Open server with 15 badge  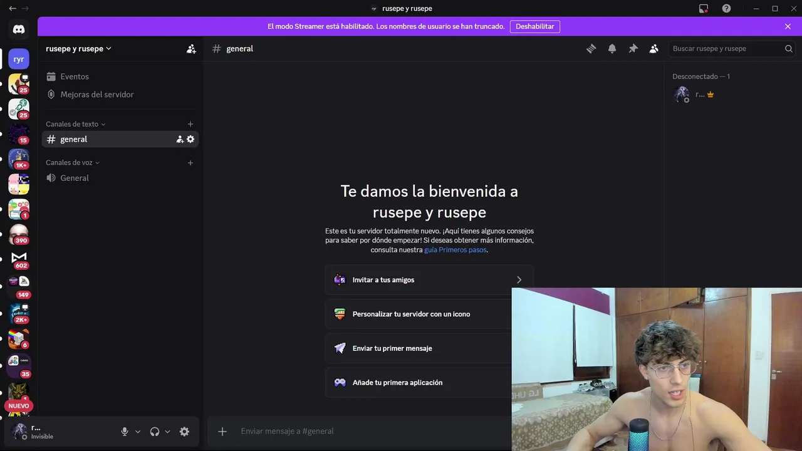pos(19,134)
